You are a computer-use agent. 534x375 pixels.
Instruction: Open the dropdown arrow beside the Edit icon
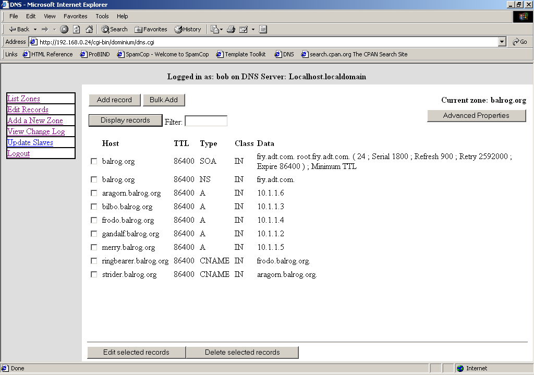click(x=253, y=29)
